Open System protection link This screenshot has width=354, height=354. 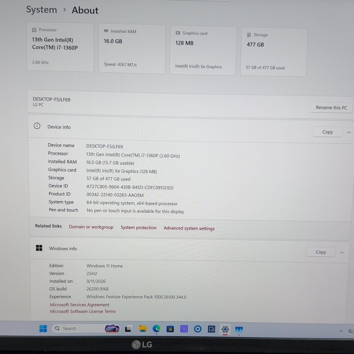(x=139, y=227)
